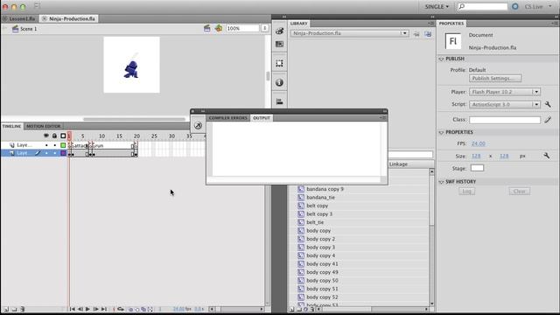560x315 pixels.
Task: Select the Timeline tab
Action: [11, 126]
